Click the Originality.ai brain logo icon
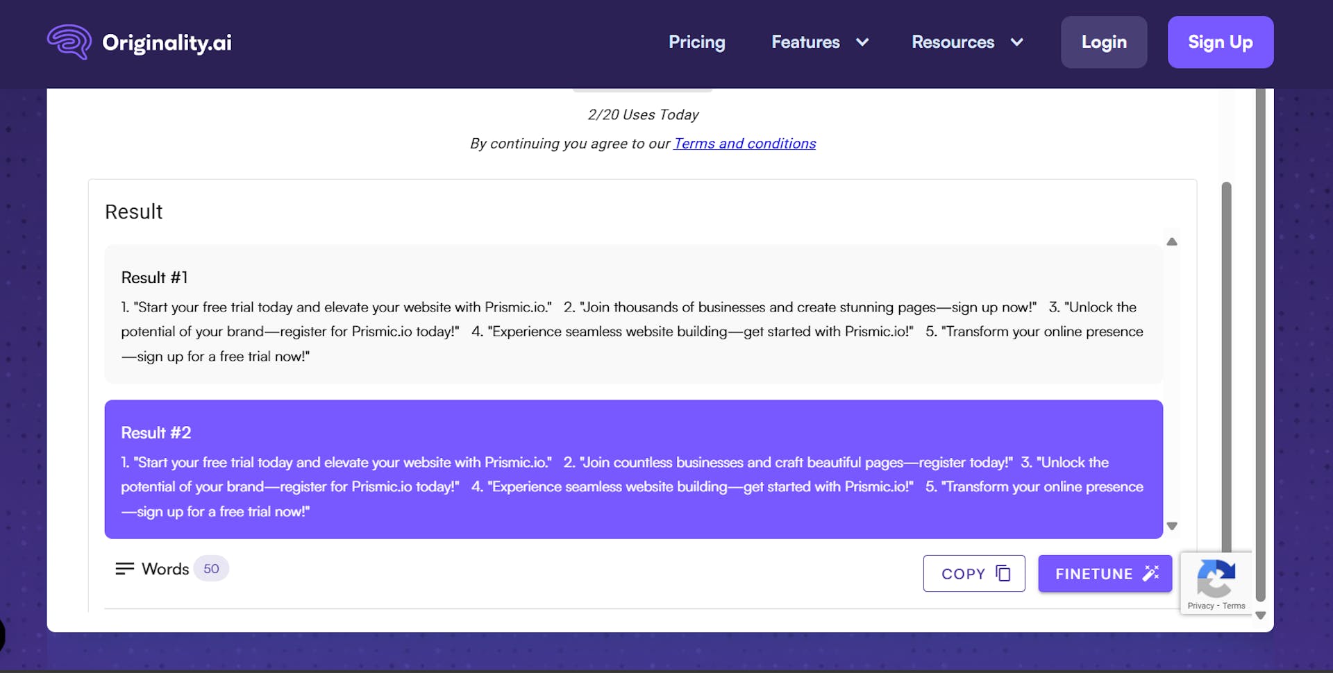The height and width of the screenshot is (673, 1333). coord(69,42)
